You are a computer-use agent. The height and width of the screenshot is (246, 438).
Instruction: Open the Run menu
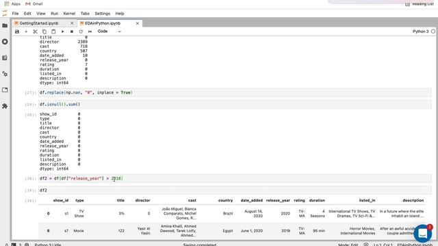click(x=54, y=14)
